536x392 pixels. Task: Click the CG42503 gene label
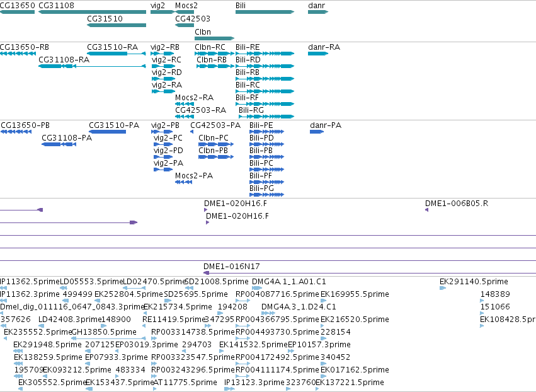pyautogui.click(x=193, y=18)
